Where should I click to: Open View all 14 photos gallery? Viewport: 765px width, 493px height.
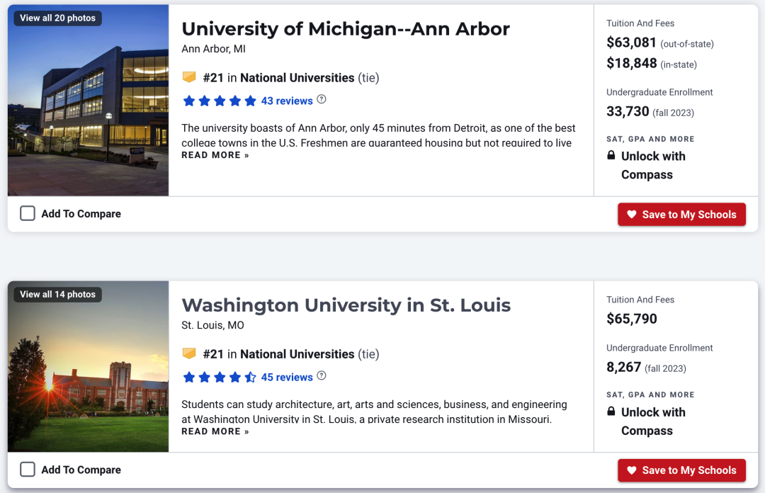[57, 295]
